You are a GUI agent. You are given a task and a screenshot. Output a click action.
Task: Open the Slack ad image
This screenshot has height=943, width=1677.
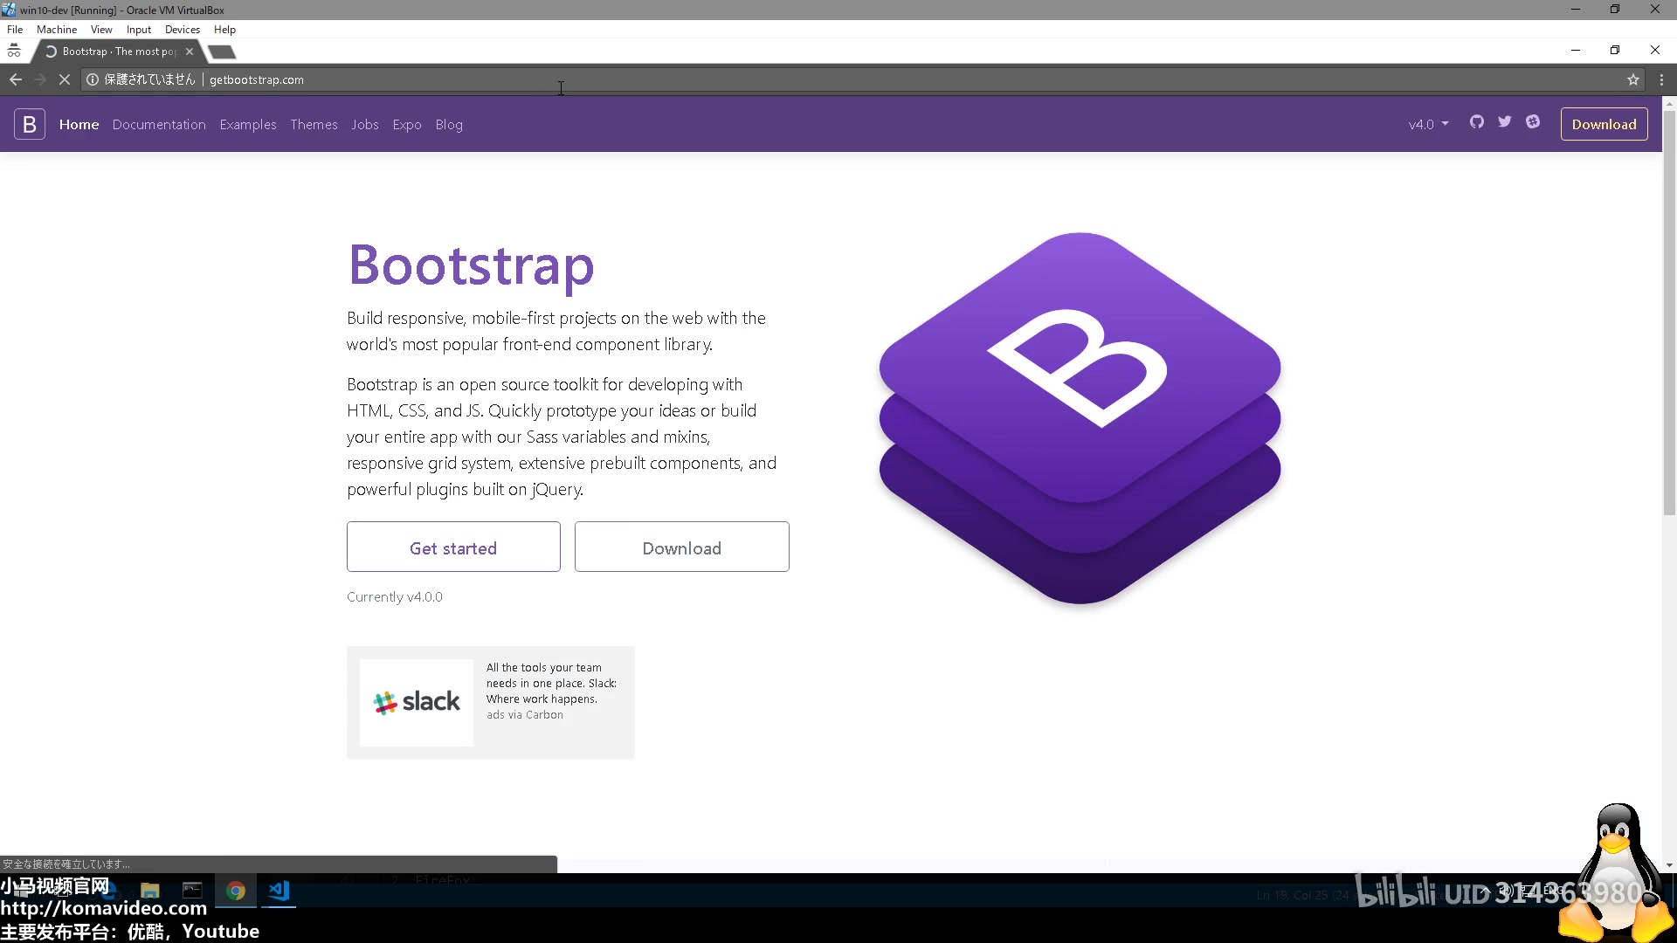417,702
